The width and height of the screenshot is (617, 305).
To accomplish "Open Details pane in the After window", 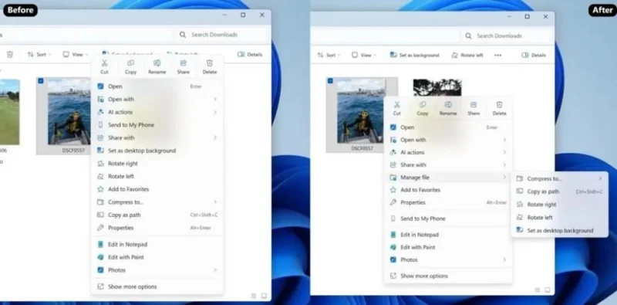I will pos(534,55).
